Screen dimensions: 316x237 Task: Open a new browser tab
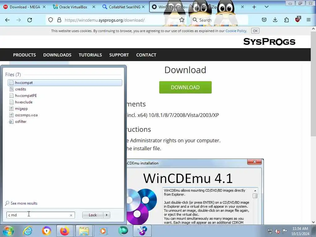pyautogui.click(x=254, y=7)
